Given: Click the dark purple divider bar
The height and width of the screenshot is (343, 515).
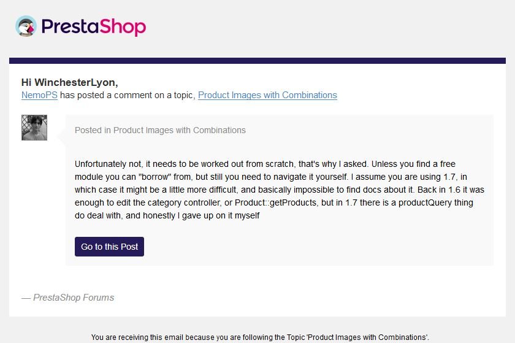Looking at the screenshot, I should coord(257,61).
